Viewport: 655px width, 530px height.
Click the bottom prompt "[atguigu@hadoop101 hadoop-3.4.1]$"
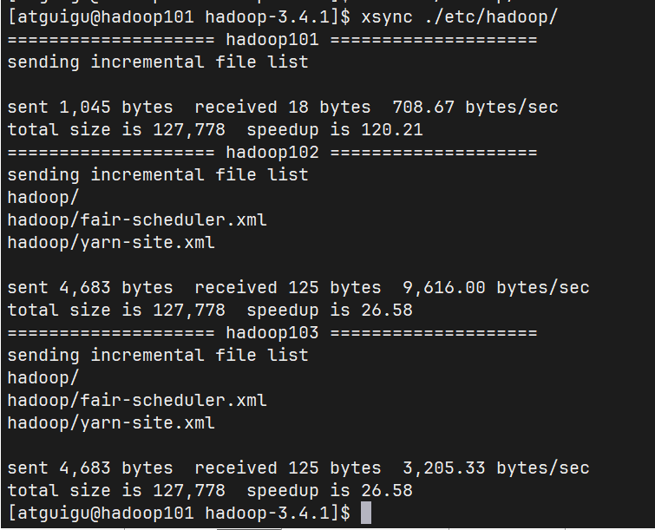click(x=179, y=514)
